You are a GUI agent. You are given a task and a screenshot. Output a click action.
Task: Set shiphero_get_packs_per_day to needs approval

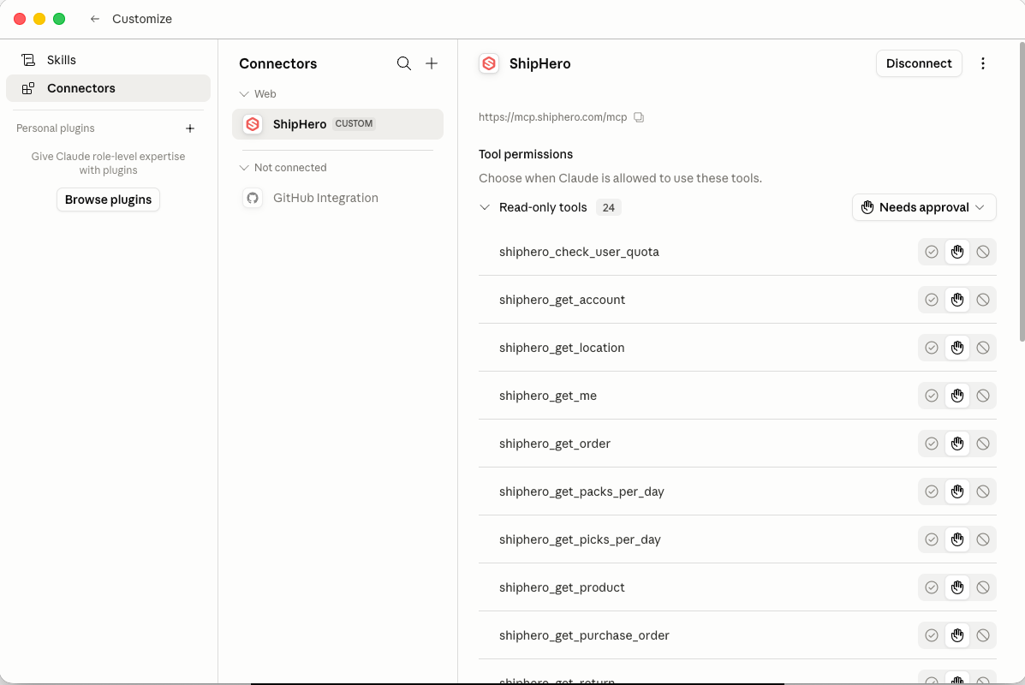point(957,491)
